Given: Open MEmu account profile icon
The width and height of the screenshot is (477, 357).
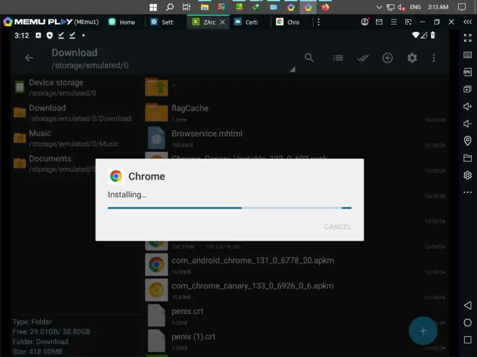Looking at the screenshot, I should [x=365, y=22].
